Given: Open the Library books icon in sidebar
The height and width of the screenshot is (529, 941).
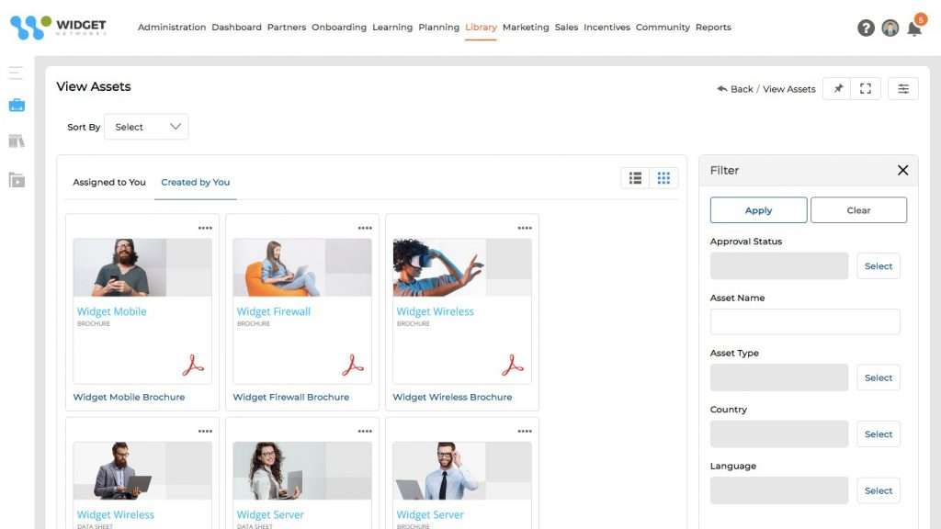Looking at the screenshot, I should tap(15, 141).
